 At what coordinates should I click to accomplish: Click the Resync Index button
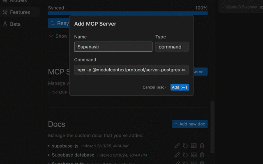[59, 23]
